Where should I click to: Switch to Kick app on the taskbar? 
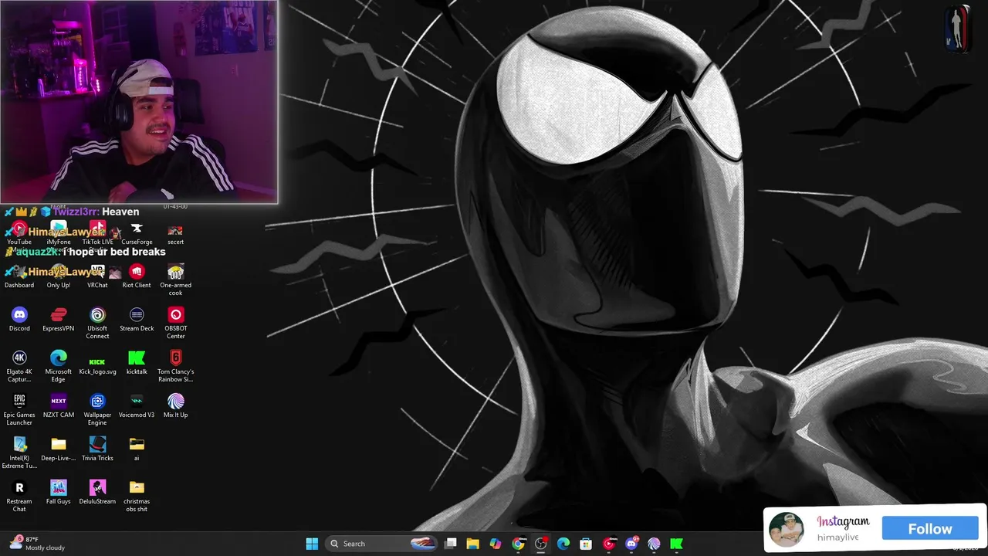point(676,544)
